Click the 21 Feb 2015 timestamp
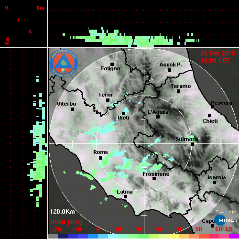This screenshot has width=239, height=239. (218, 54)
